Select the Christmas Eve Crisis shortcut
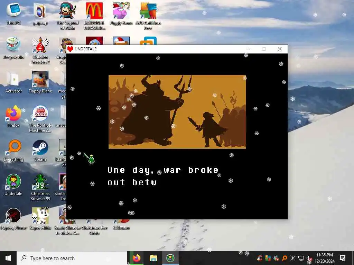Image resolution: width=354 pixels, height=265 pixels. coord(94,227)
